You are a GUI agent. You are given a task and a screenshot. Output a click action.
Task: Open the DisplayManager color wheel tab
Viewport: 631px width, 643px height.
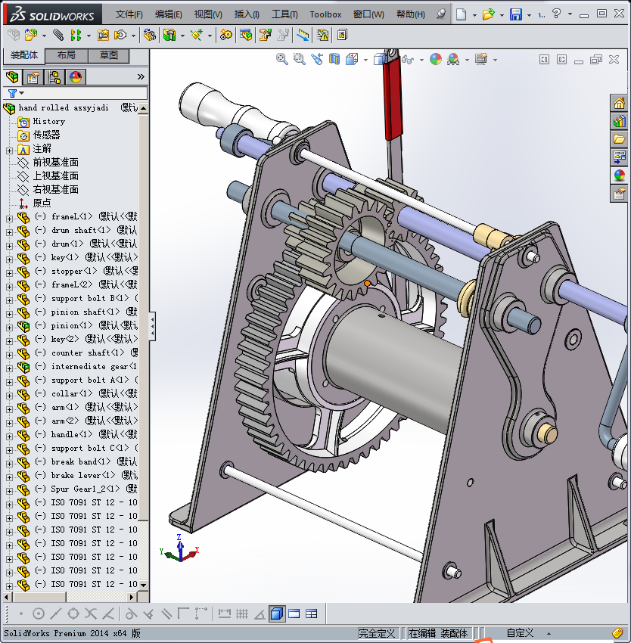point(76,77)
